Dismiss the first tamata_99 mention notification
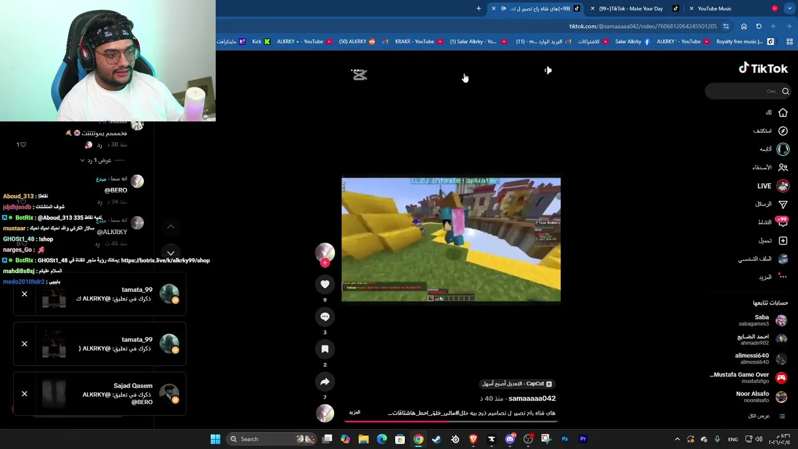Screen dimensions: 798x449 pyautogui.click(x=24, y=294)
